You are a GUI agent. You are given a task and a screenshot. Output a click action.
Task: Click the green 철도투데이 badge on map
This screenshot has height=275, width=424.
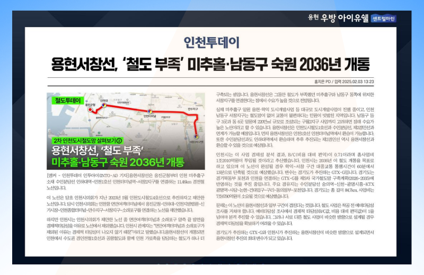point(68,100)
